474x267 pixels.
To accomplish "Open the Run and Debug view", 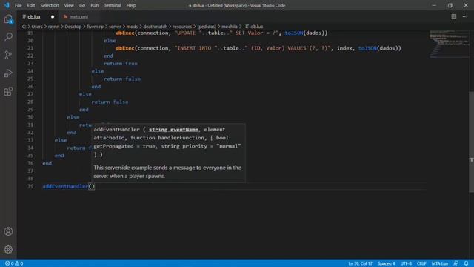I will (8, 73).
